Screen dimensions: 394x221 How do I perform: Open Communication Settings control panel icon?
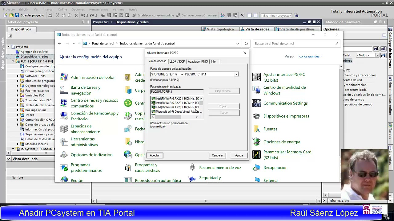256,103
